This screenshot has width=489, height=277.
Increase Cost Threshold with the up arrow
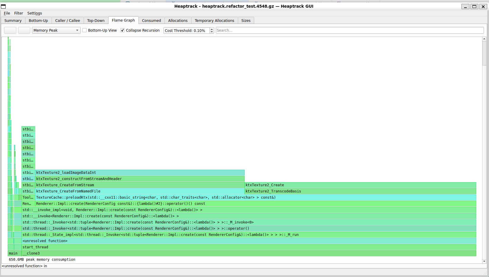click(212, 29)
